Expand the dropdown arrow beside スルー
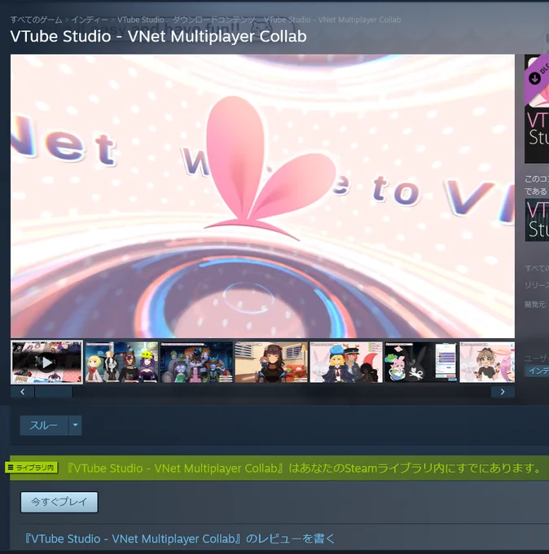This screenshot has height=554, width=549. point(75,425)
